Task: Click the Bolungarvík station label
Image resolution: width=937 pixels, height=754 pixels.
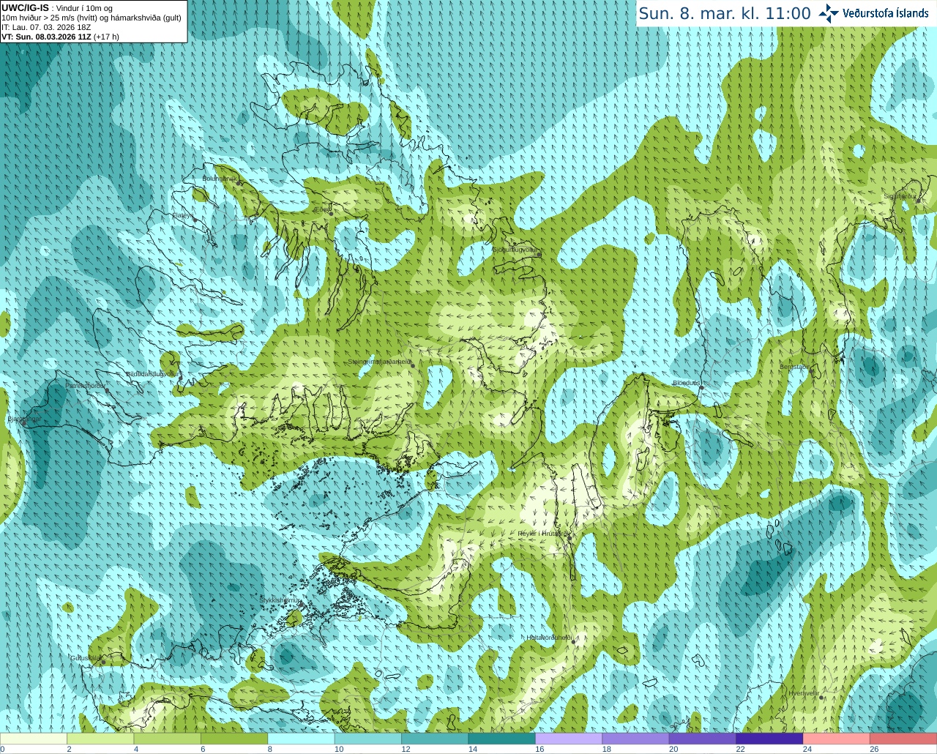Action: [x=218, y=178]
